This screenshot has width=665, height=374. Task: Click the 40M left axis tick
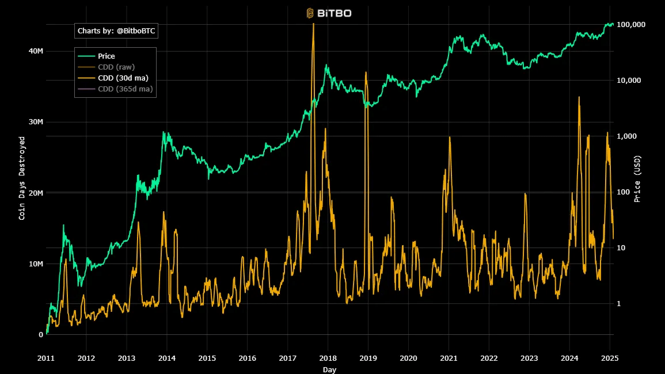point(36,51)
